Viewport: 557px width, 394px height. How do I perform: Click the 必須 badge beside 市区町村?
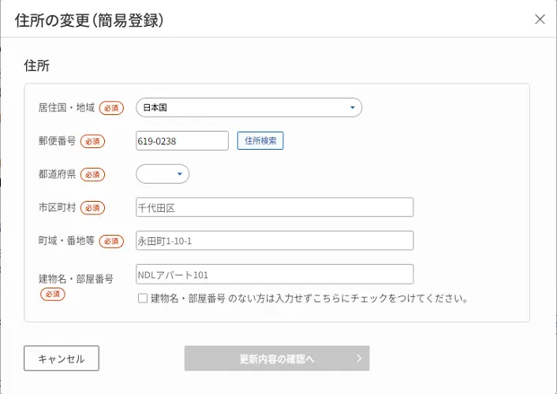coord(93,208)
